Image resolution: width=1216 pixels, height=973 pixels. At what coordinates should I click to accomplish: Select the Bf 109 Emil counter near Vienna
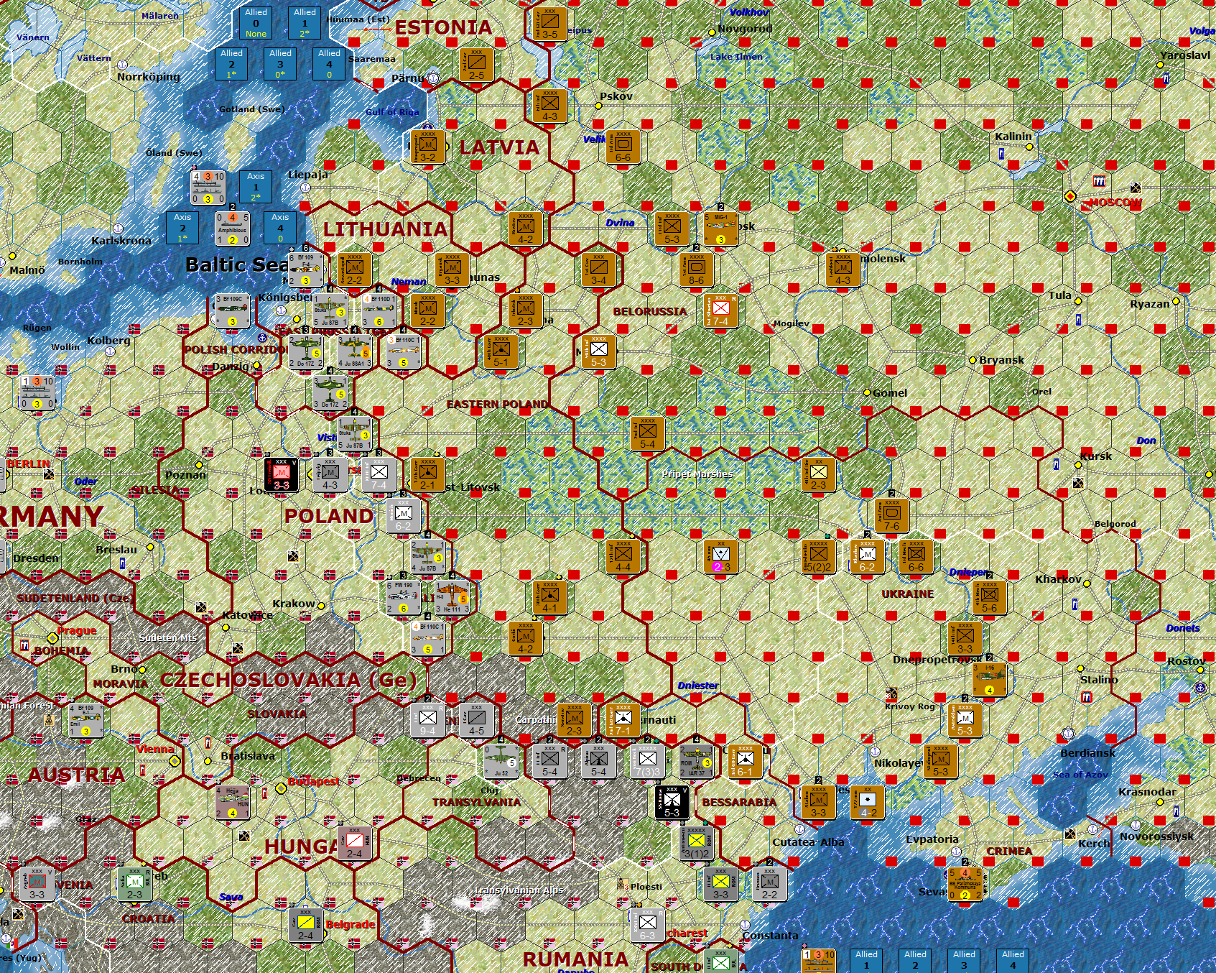point(85,720)
